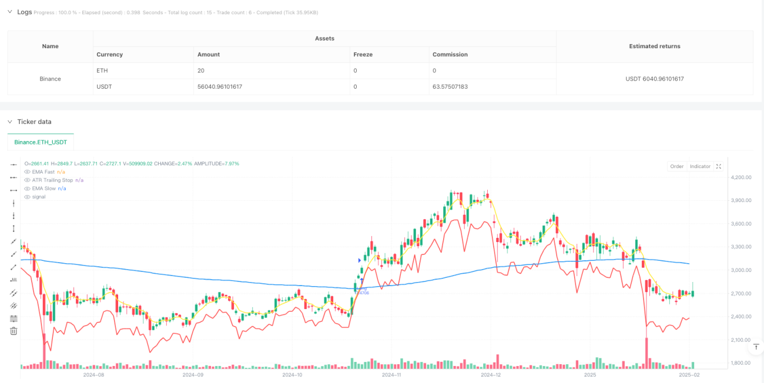Image resolution: width=764 pixels, height=383 pixels.
Task: Click the Order button
Action: [x=677, y=166]
